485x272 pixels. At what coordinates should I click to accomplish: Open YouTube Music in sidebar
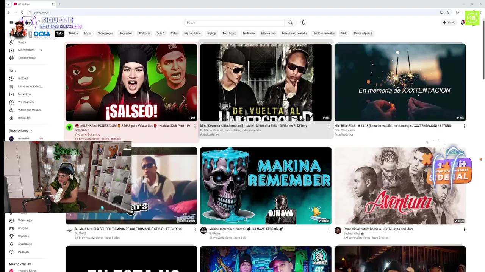pyautogui.click(x=27, y=58)
